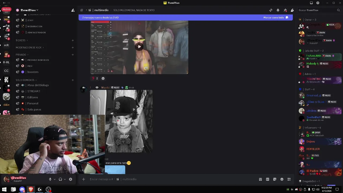343x193 pixels.
Task: Click the plus attach file button
Action: coord(84,179)
